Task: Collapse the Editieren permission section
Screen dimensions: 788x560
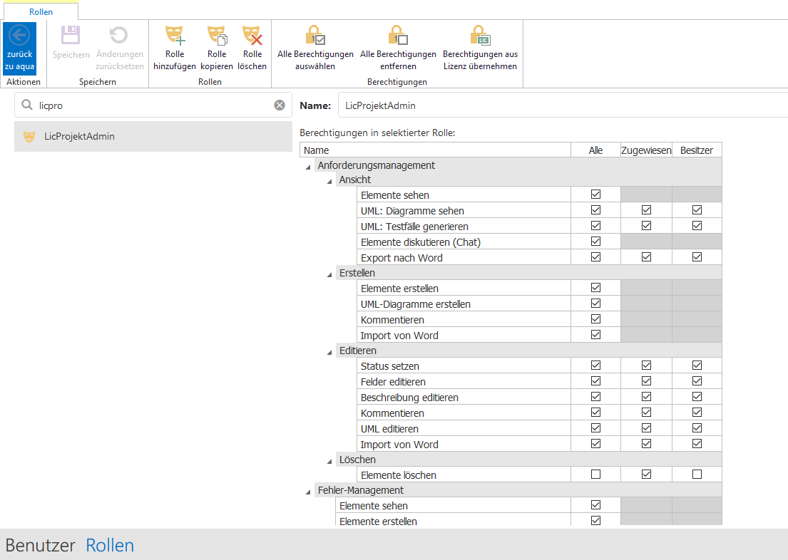Action: [329, 351]
